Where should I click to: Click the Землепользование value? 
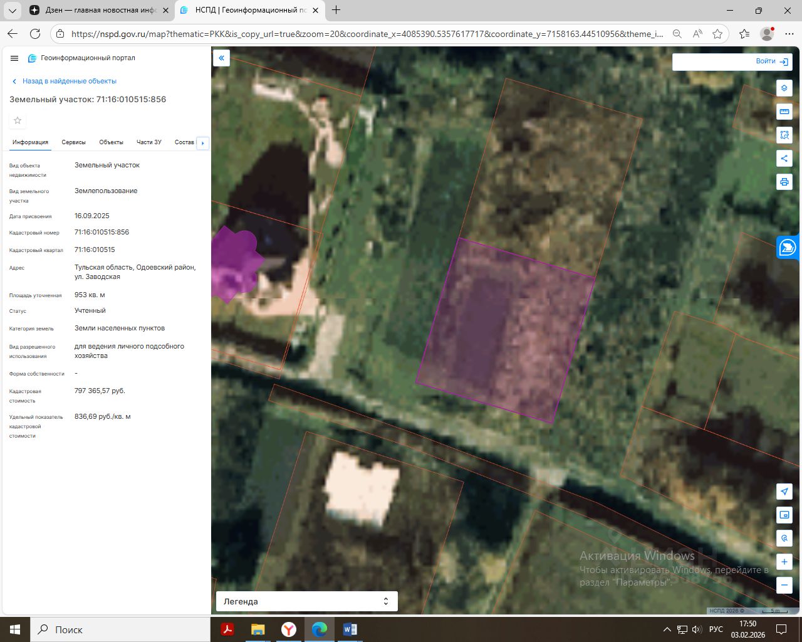click(x=106, y=191)
